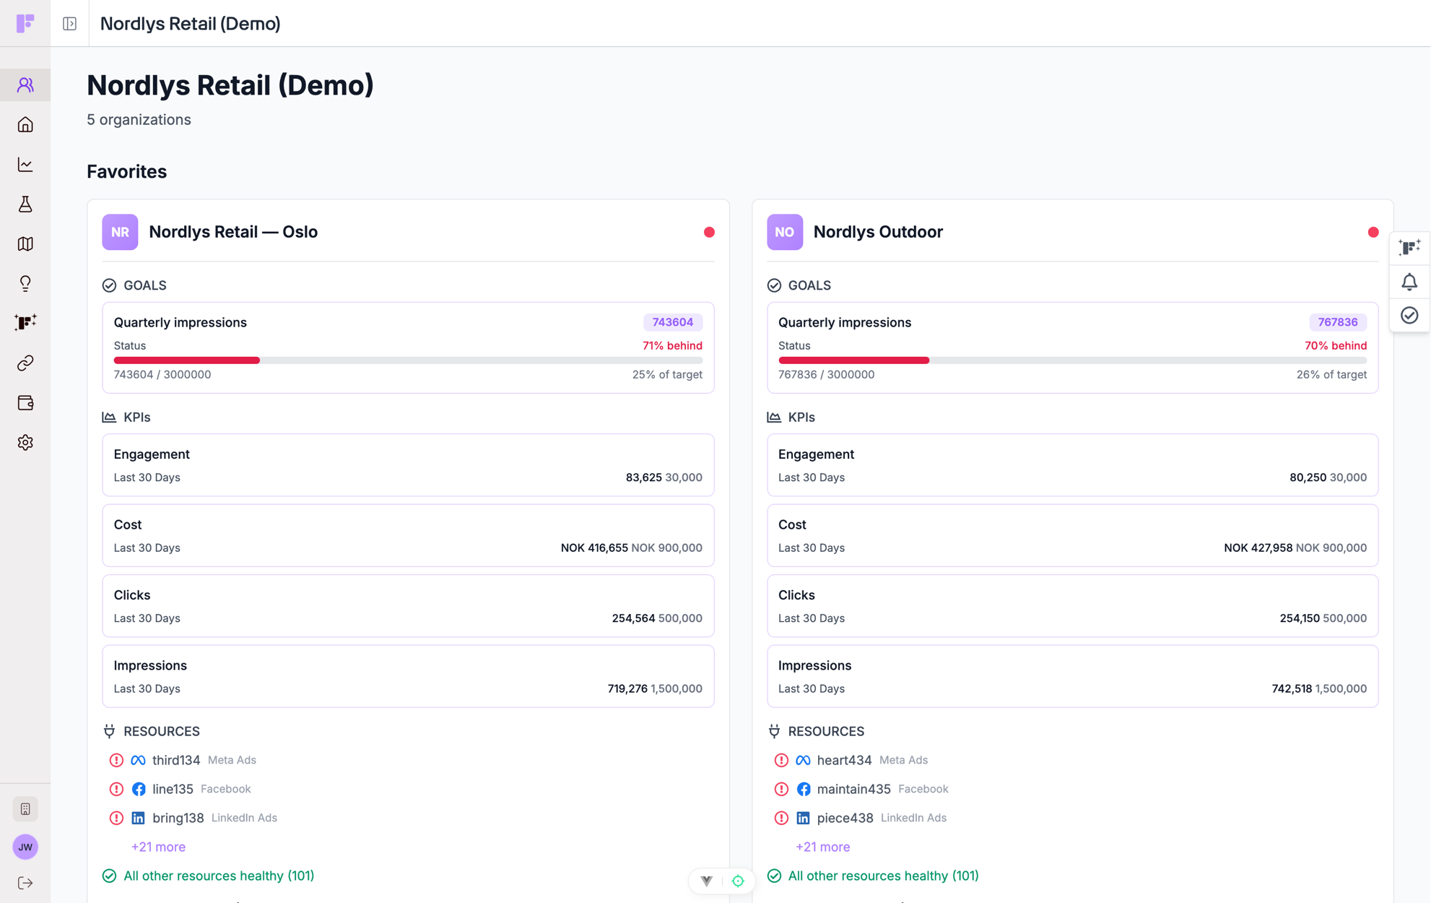
Task: Open the Clicks KPI card showing 254,150
Action: pos(1072,606)
